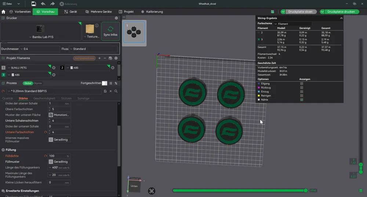Screen dimensions: 367x197
Task: Open the Gerät tab
Action: [x=70, y=12]
